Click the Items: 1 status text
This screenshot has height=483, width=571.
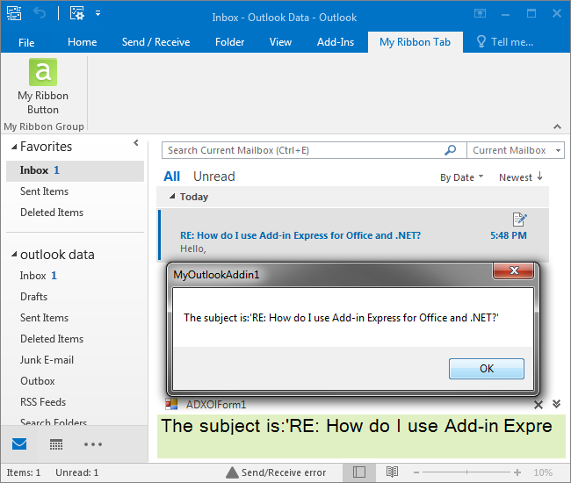24,472
